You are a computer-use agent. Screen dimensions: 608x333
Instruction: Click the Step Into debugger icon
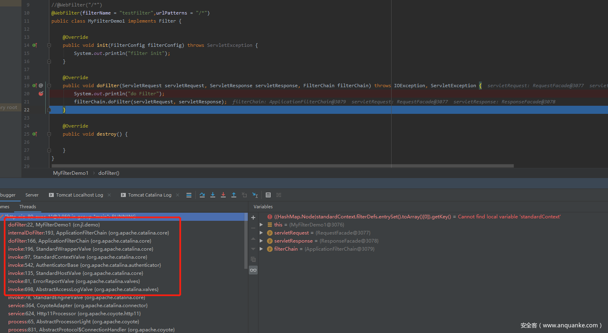213,195
